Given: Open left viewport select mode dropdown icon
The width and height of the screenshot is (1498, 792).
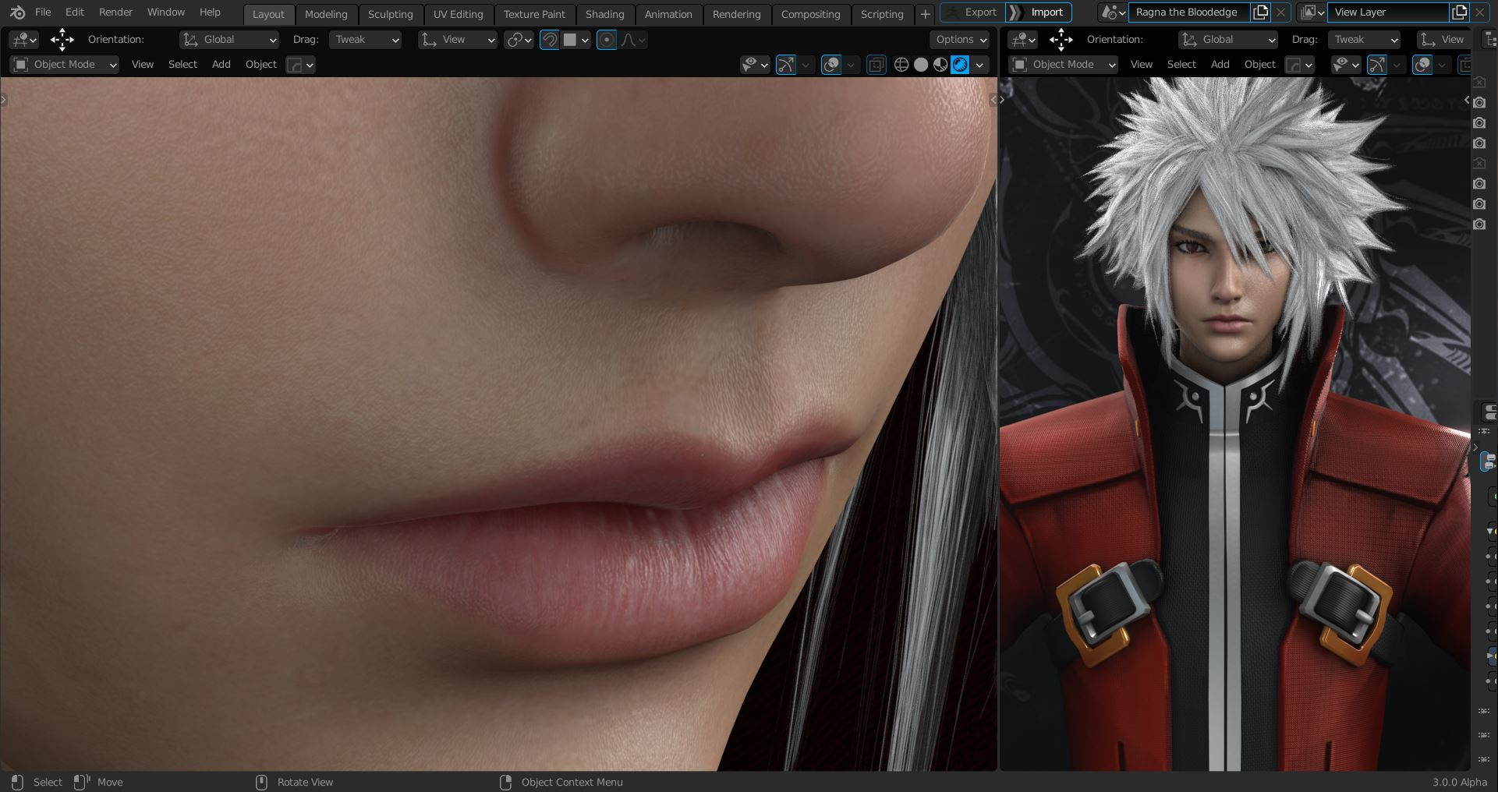Looking at the screenshot, I should 300,65.
